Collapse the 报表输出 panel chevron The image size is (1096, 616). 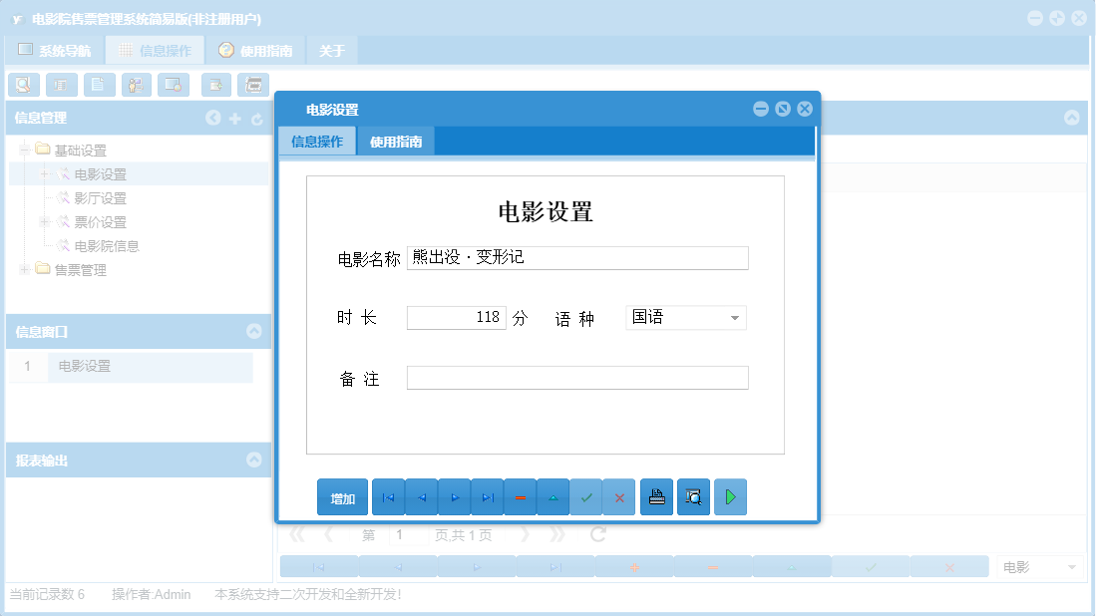coord(255,460)
